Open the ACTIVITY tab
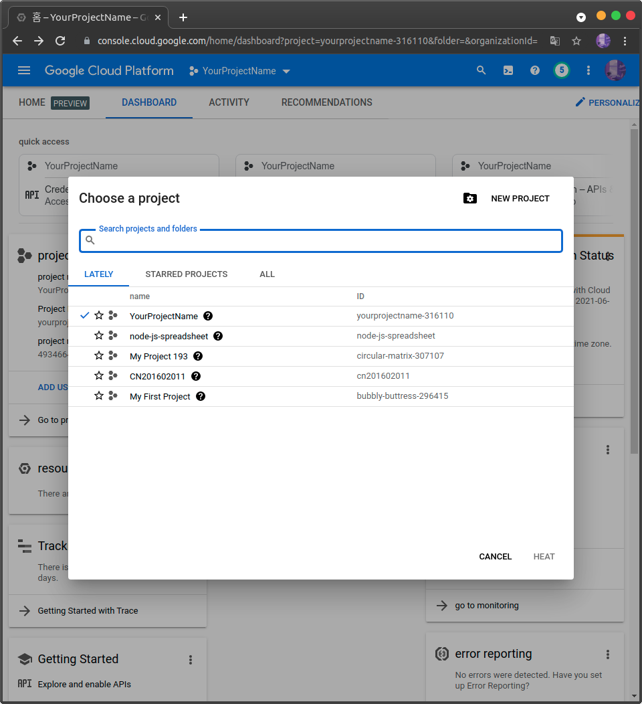Screen dimensions: 642x704 (229, 102)
